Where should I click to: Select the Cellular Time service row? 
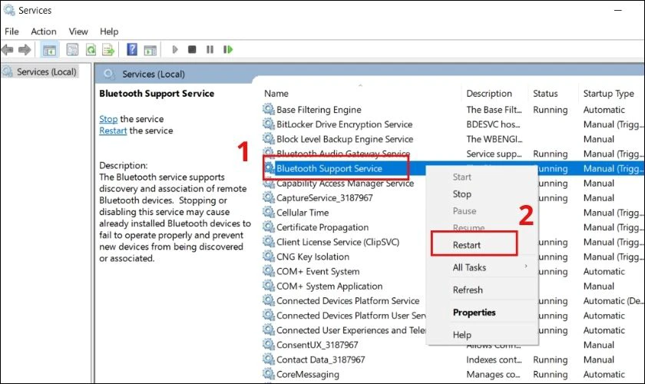click(x=452, y=213)
